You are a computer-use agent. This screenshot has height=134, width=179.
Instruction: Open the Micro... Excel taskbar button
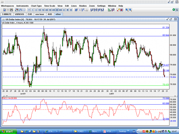click(x=94, y=131)
